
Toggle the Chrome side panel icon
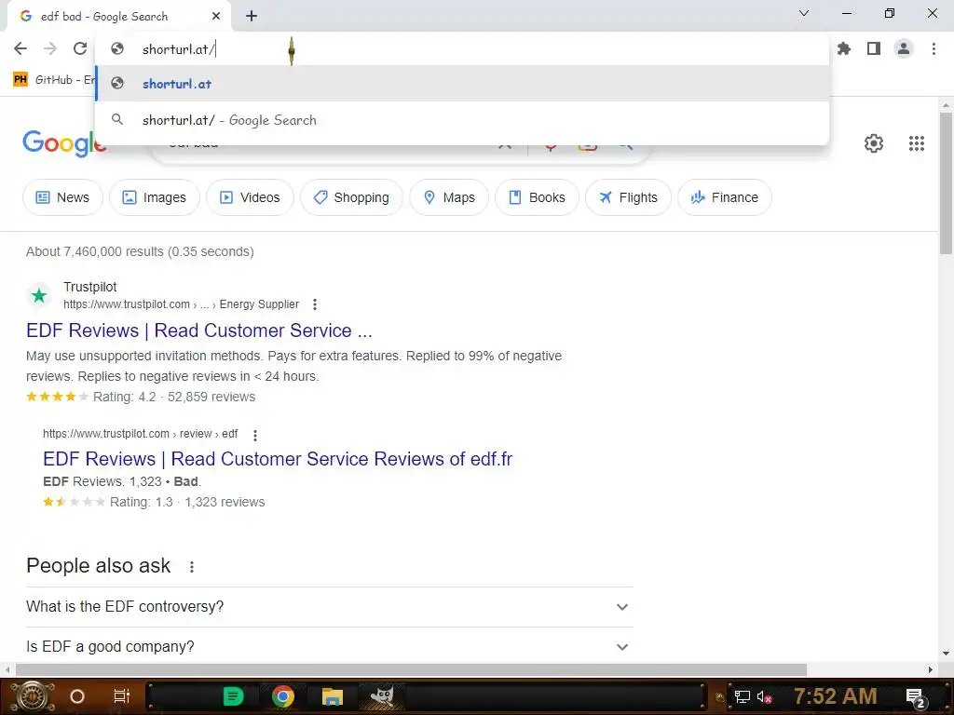[874, 48]
